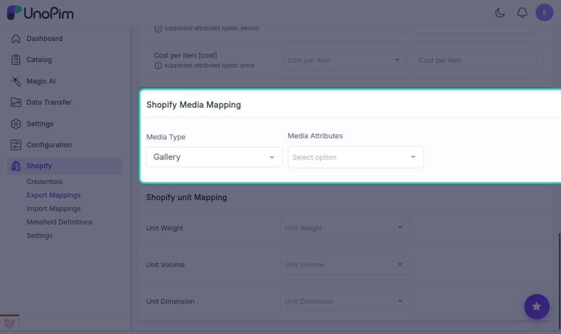Click info icon beside yes/no attribute types
Screen dimensions: 561x334
click(158, 29)
